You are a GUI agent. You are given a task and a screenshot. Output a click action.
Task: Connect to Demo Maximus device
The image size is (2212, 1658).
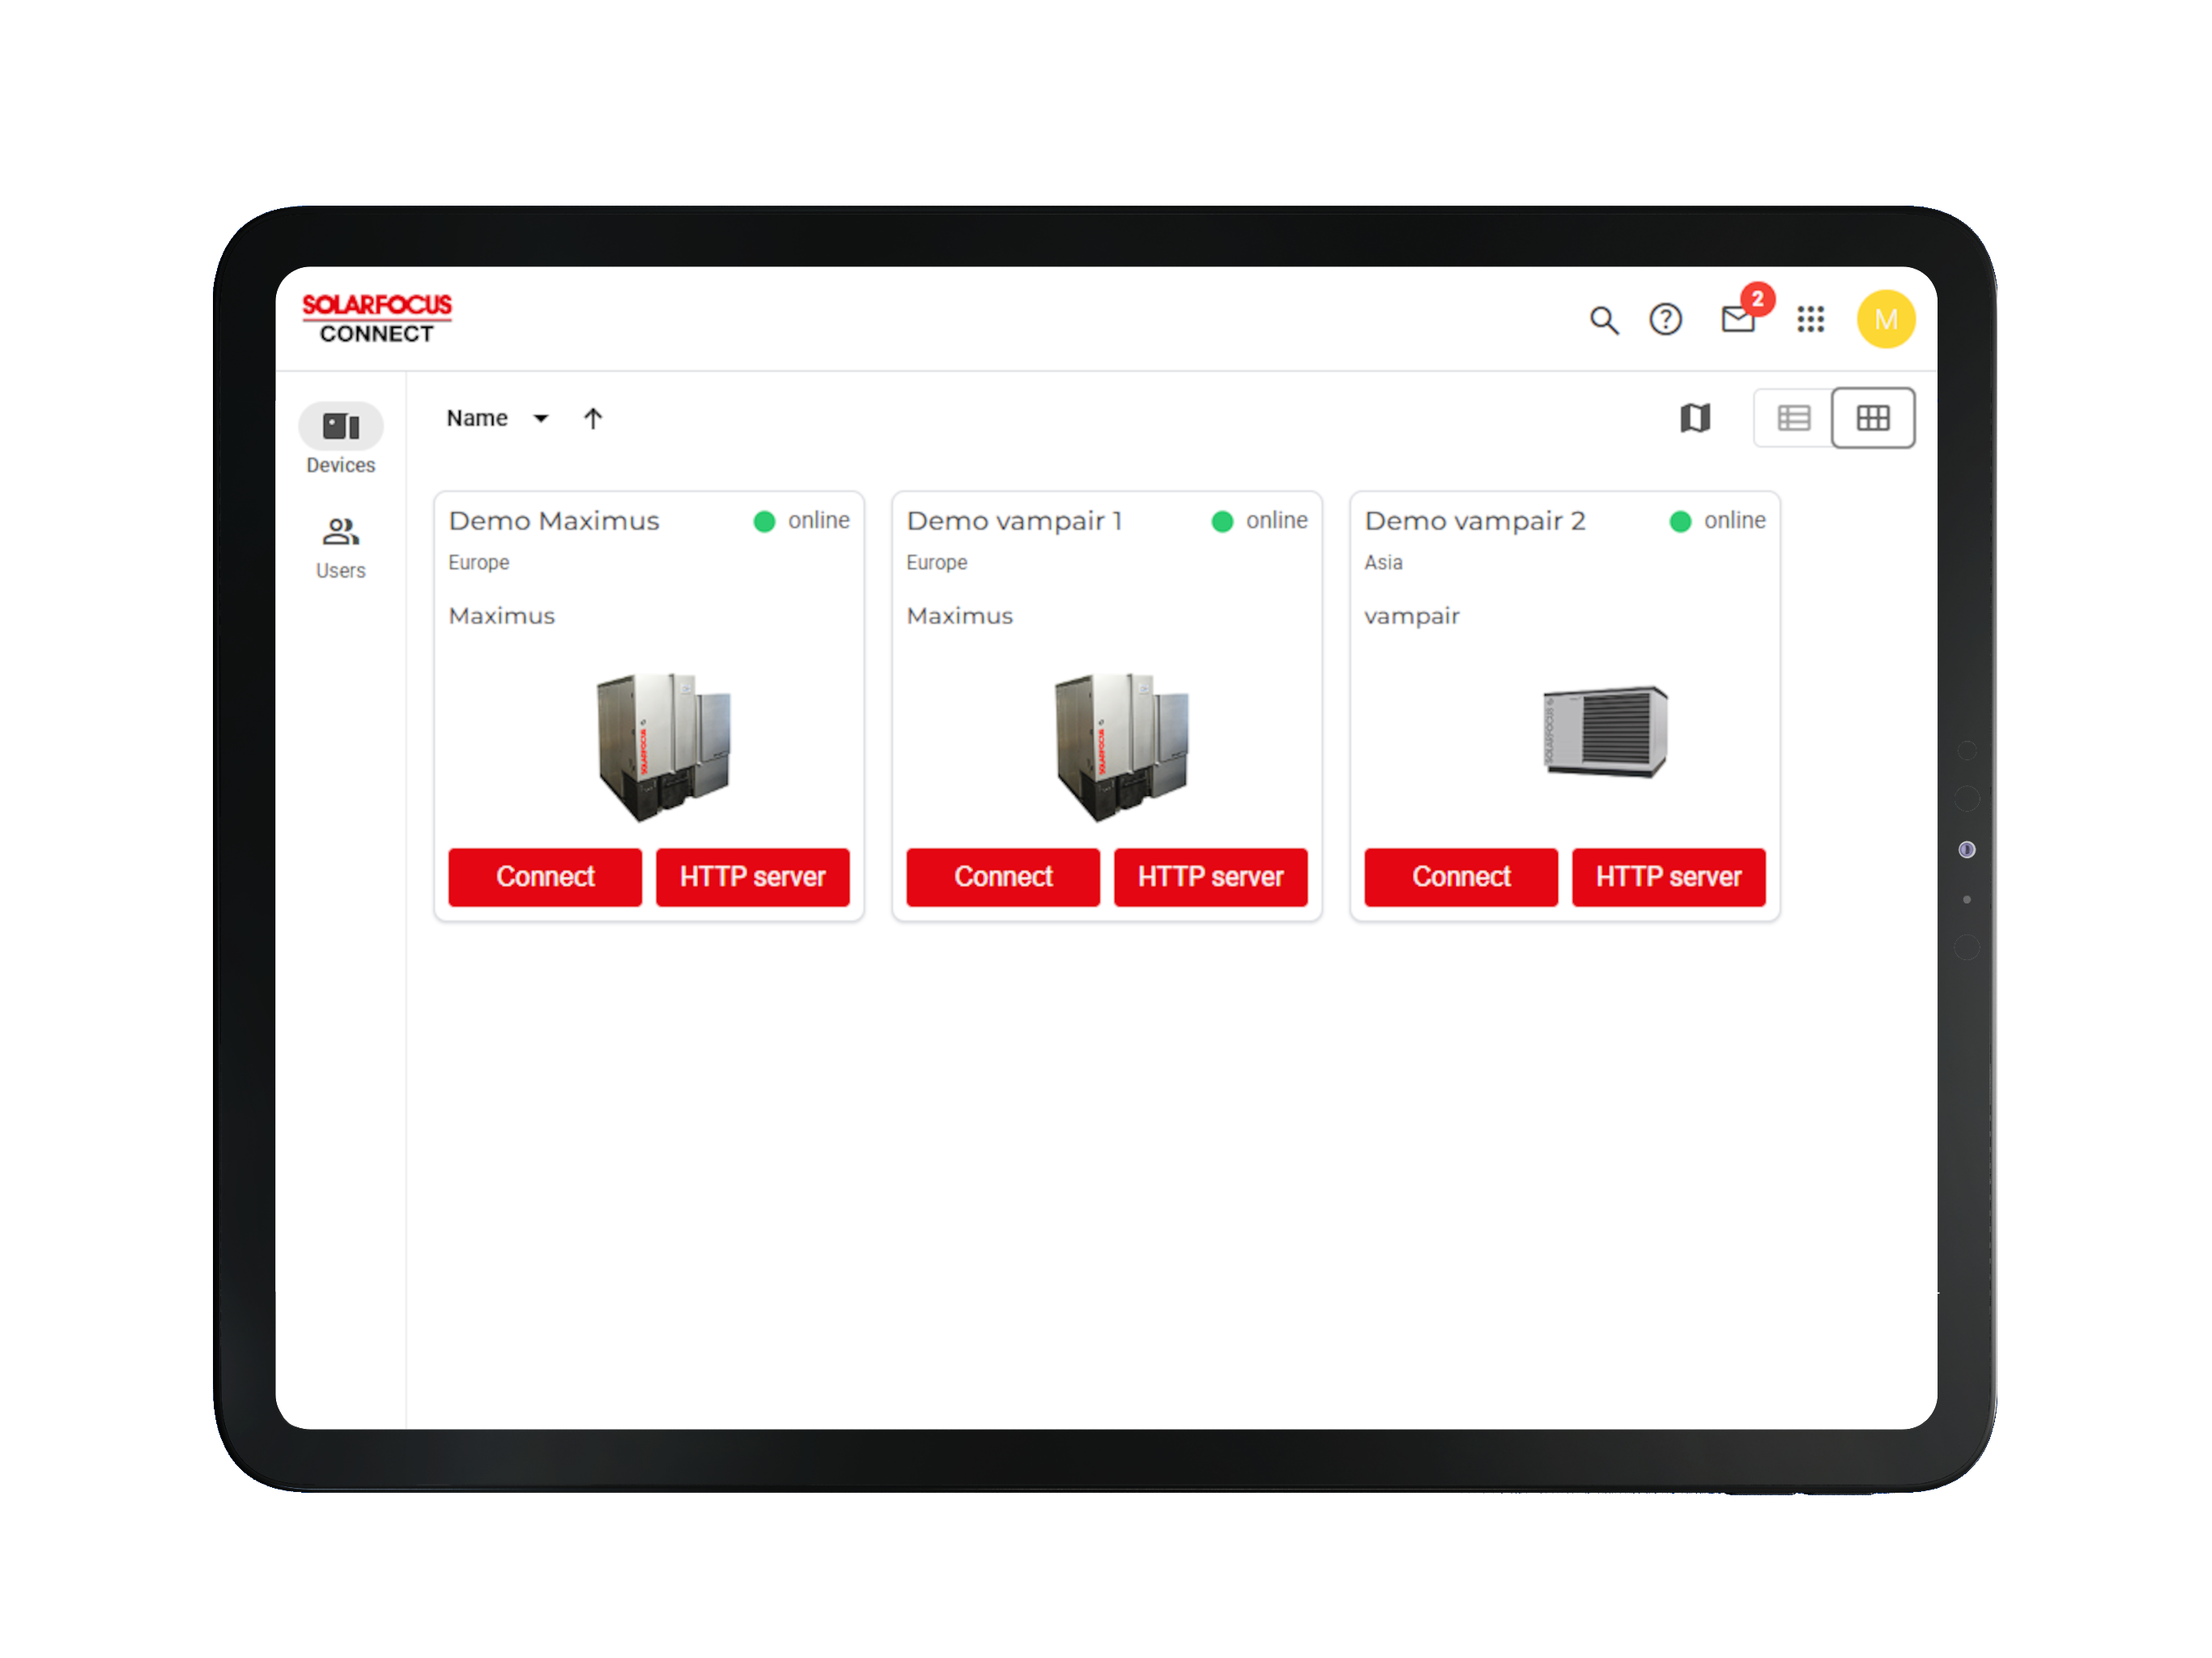545,877
